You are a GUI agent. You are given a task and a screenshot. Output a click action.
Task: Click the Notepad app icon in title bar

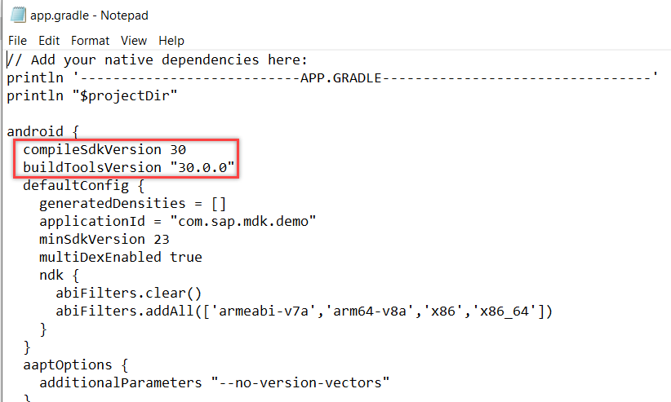(18, 15)
